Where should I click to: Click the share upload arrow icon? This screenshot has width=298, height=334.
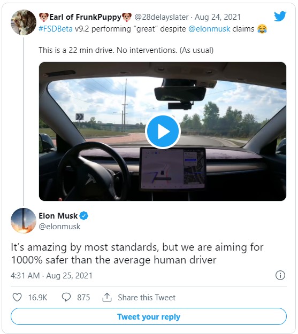[x=107, y=297]
